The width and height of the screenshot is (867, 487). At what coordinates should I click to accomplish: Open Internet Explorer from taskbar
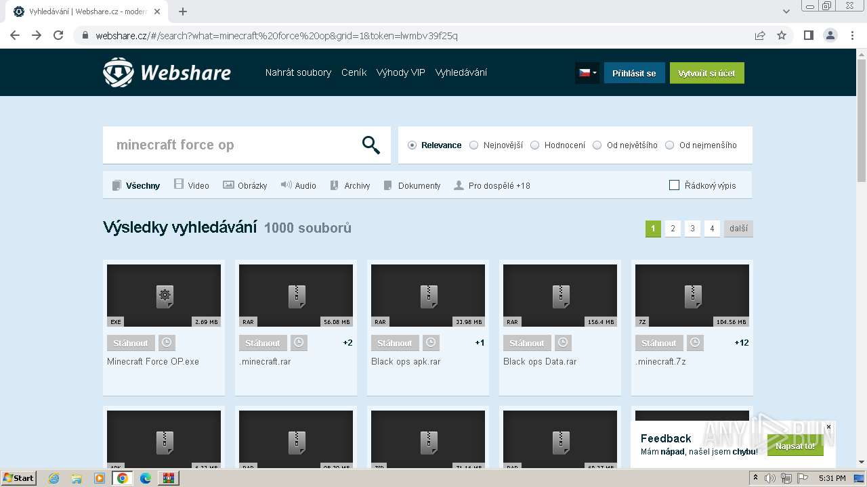point(54,478)
